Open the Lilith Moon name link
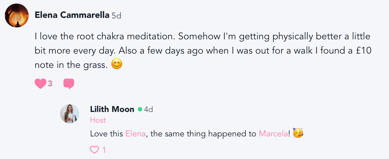This screenshot has height=159, width=389. [x=112, y=109]
